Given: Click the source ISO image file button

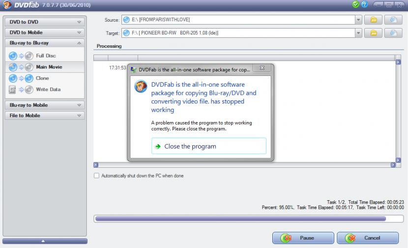Looking at the screenshot, I should pos(393,20).
